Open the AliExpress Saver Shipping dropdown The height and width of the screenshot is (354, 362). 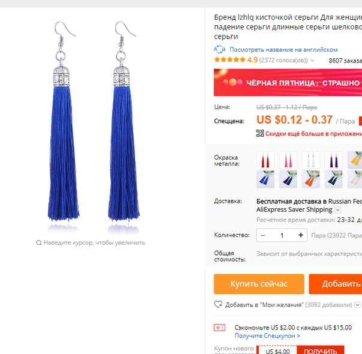pyautogui.click(x=337, y=210)
